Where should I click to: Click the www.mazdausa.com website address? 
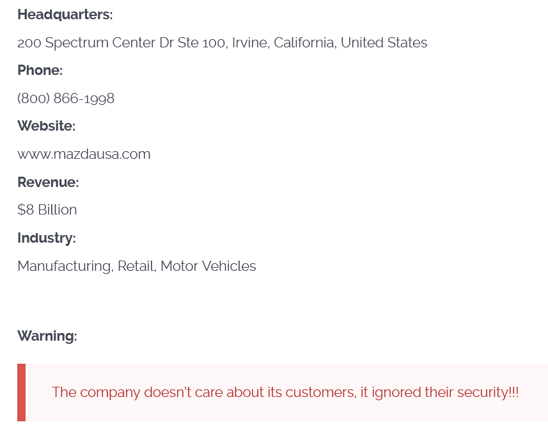pos(84,154)
